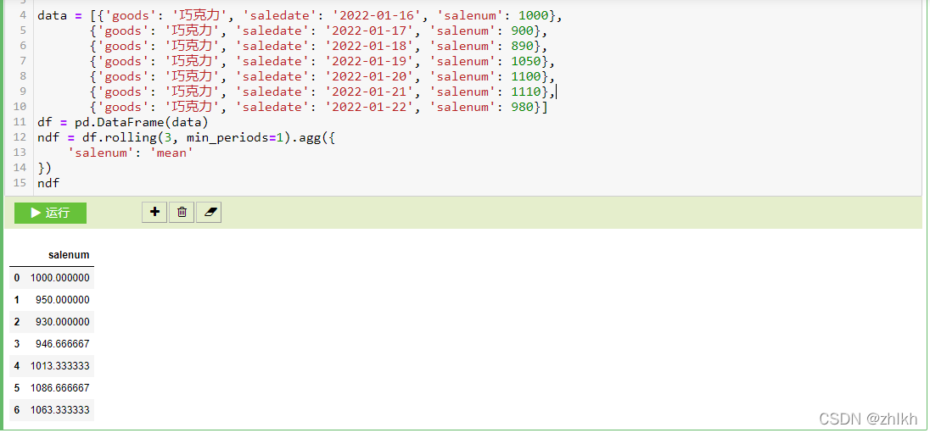Click line number 4 in gutter
This screenshot has height=433, width=930.
(x=22, y=15)
